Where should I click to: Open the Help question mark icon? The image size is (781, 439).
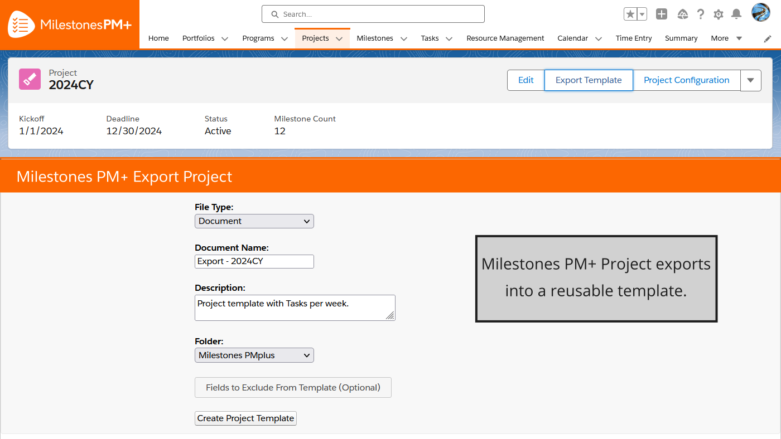click(x=701, y=14)
